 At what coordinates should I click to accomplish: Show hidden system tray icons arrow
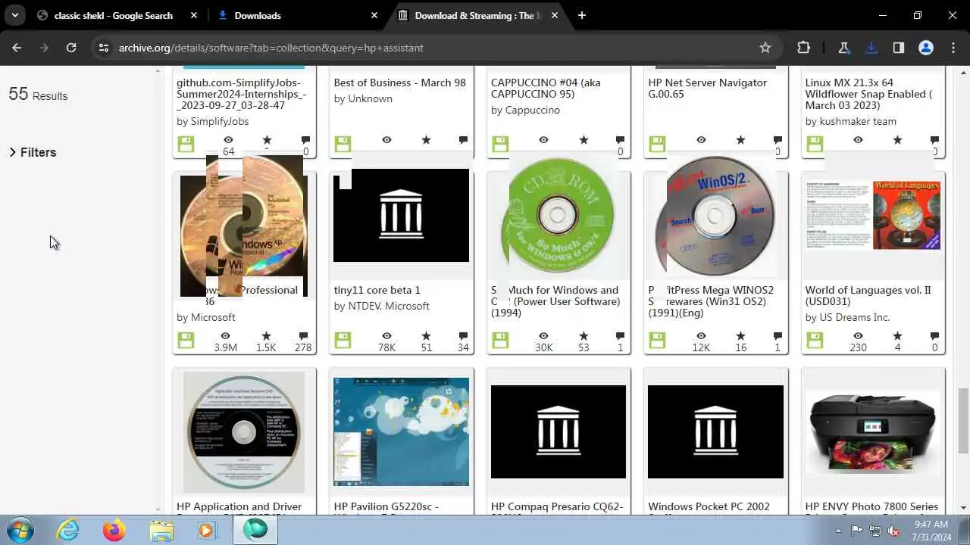pos(838,530)
